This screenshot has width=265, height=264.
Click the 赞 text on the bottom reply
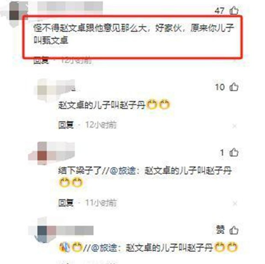pos(220,230)
